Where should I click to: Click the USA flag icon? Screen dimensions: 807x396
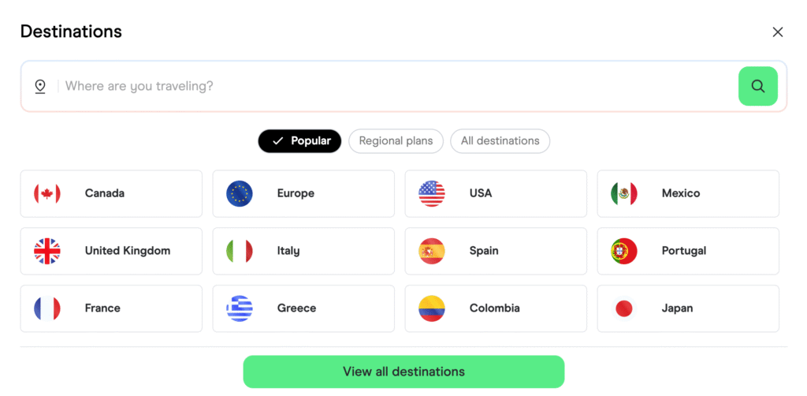pos(432,193)
